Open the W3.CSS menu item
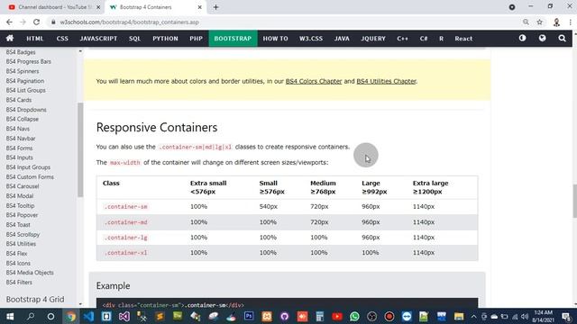This screenshot has height=324, width=577. pos(310,38)
